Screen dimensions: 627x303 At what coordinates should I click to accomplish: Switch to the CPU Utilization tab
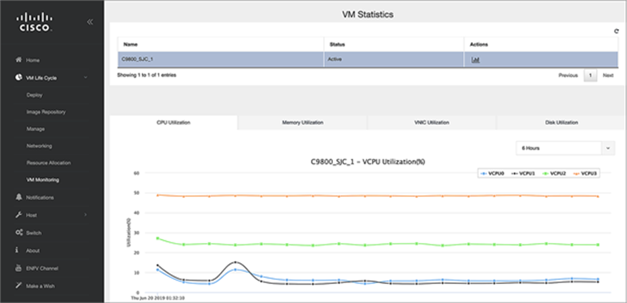(x=173, y=123)
